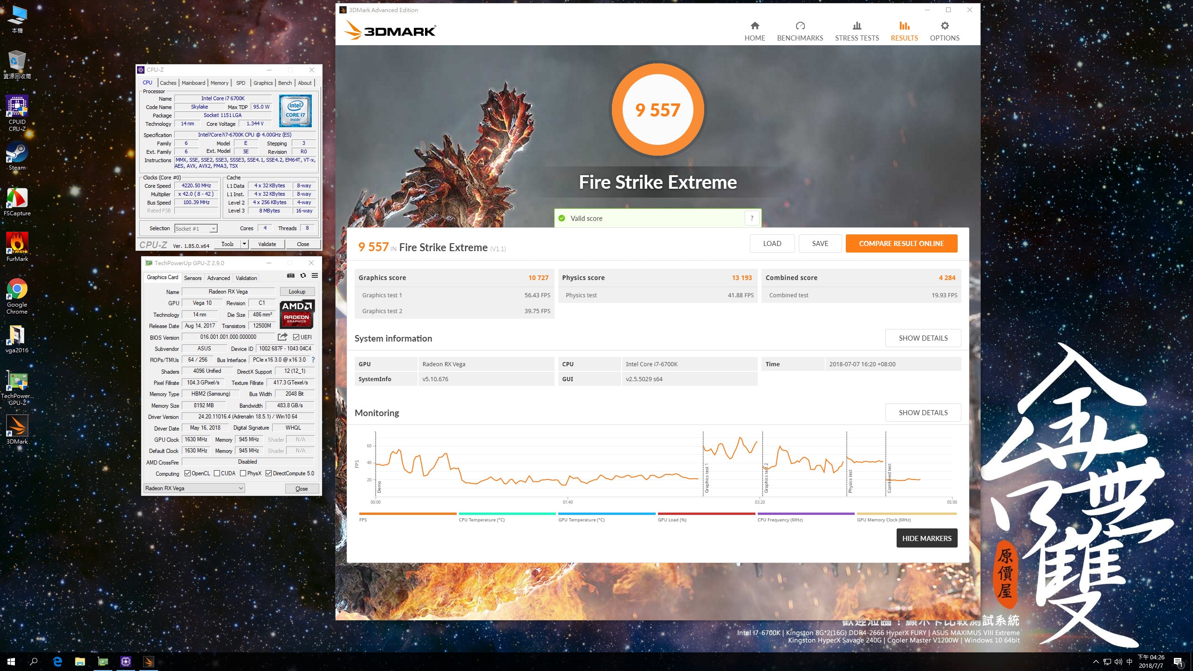The height and width of the screenshot is (671, 1193).
Task: Expand the Socket #1 selection dropdown in CPU-Z
Action: point(213,229)
